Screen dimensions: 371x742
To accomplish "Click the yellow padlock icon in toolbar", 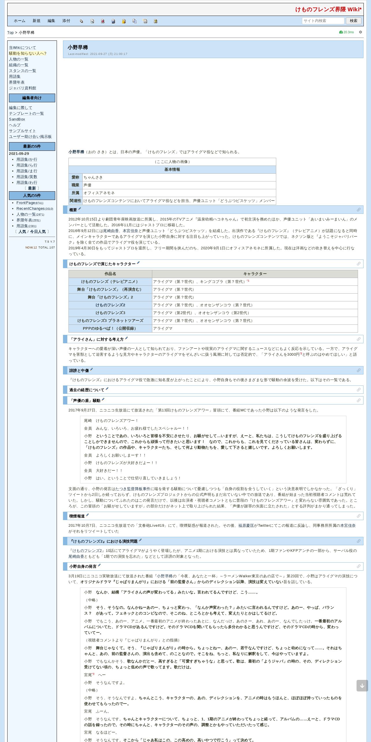I will (x=124, y=21).
